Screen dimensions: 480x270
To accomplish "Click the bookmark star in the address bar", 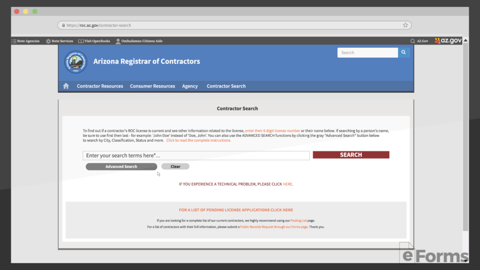I will pos(405,25).
